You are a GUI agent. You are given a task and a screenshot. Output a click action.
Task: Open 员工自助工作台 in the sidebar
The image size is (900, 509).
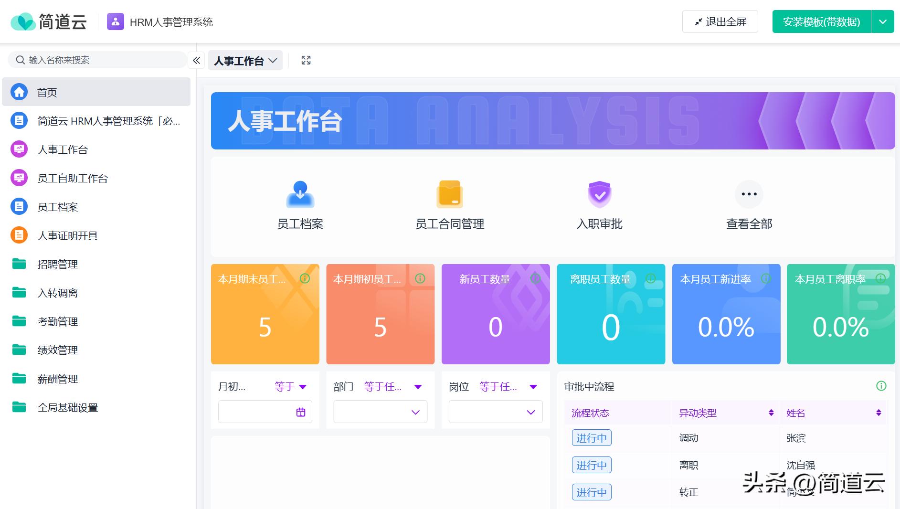73,178
